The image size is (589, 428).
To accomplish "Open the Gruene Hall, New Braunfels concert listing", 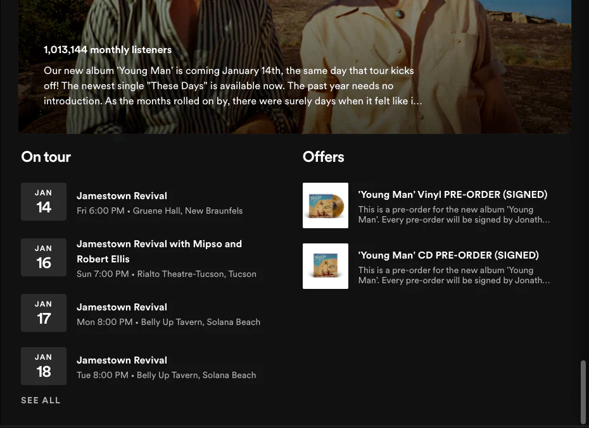I will coord(160,211).
